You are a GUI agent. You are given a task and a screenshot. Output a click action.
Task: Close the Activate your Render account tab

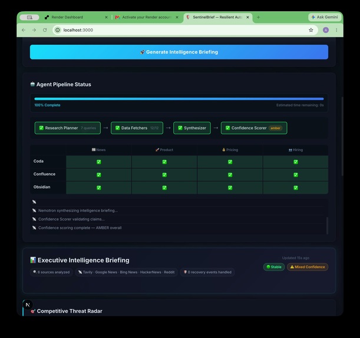(x=177, y=17)
